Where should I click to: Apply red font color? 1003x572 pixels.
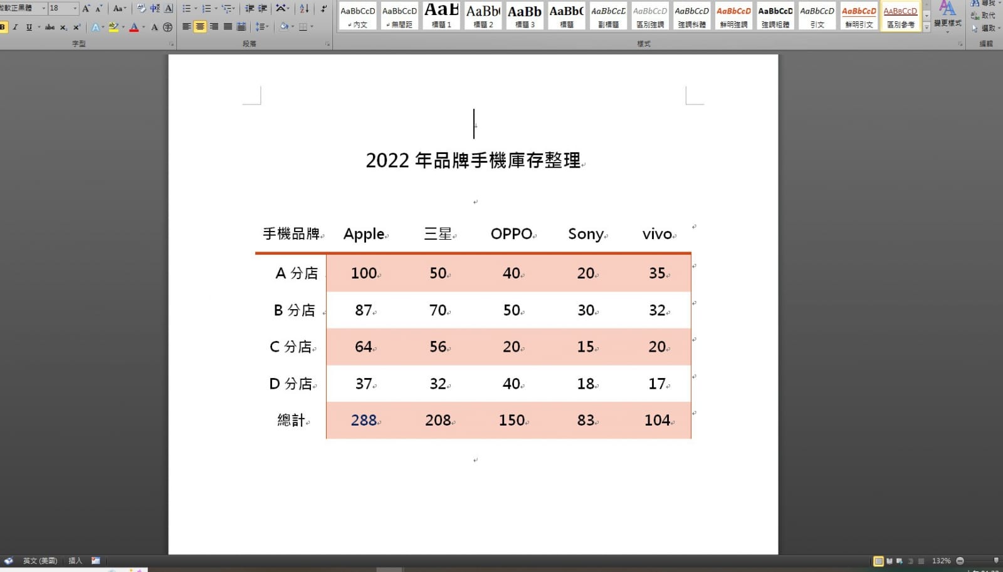coord(134,27)
